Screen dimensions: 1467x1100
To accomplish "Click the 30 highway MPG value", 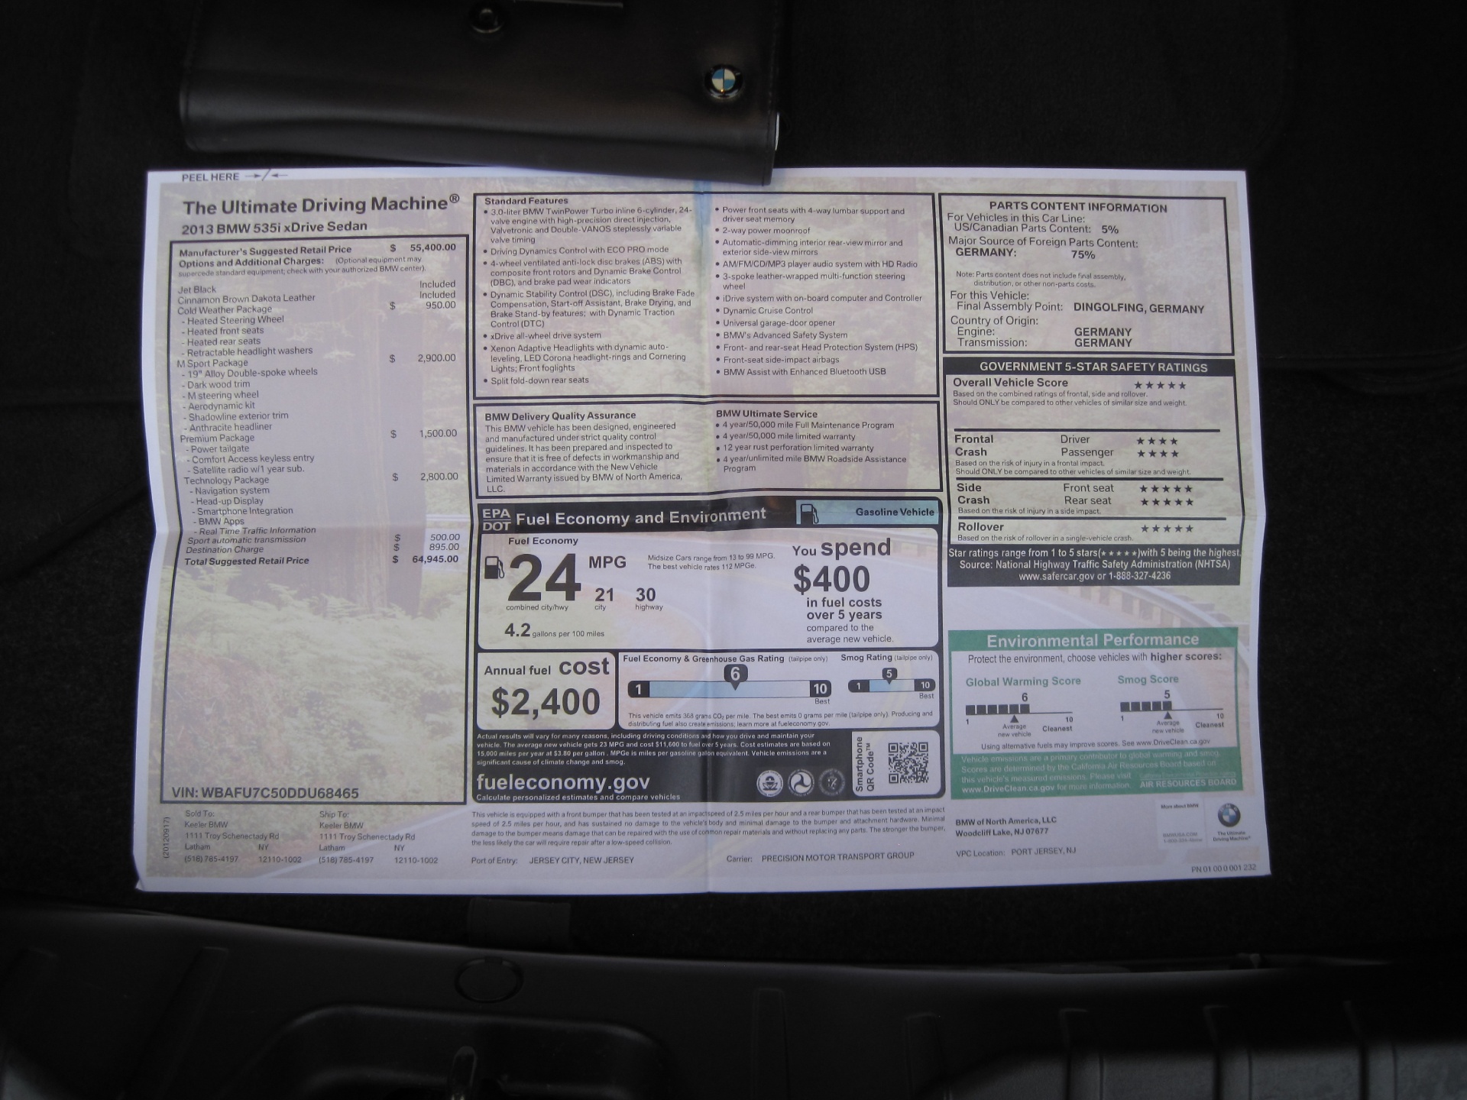I will 646,594.
